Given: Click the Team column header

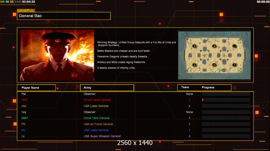Looking at the screenshot, I should tap(185, 87).
